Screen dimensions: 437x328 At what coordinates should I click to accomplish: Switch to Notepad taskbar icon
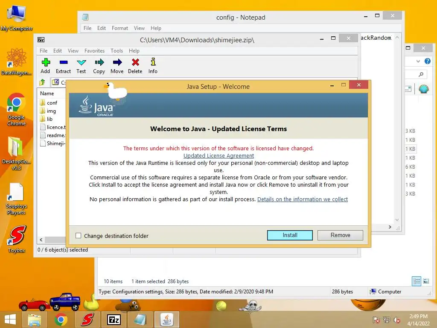click(x=140, y=319)
